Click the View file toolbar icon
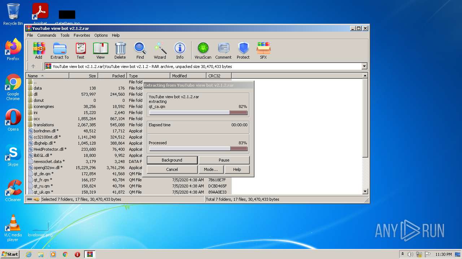 [x=100, y=50]
